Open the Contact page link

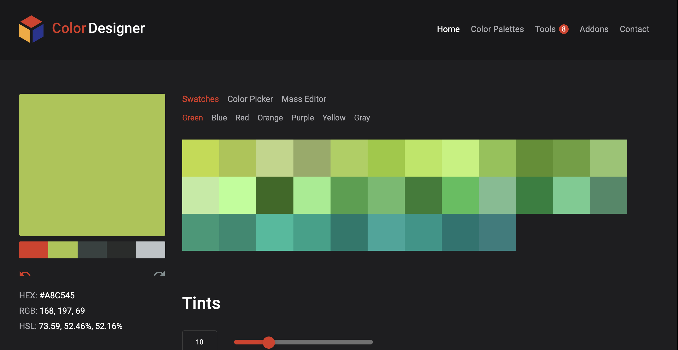pos(634,29)
